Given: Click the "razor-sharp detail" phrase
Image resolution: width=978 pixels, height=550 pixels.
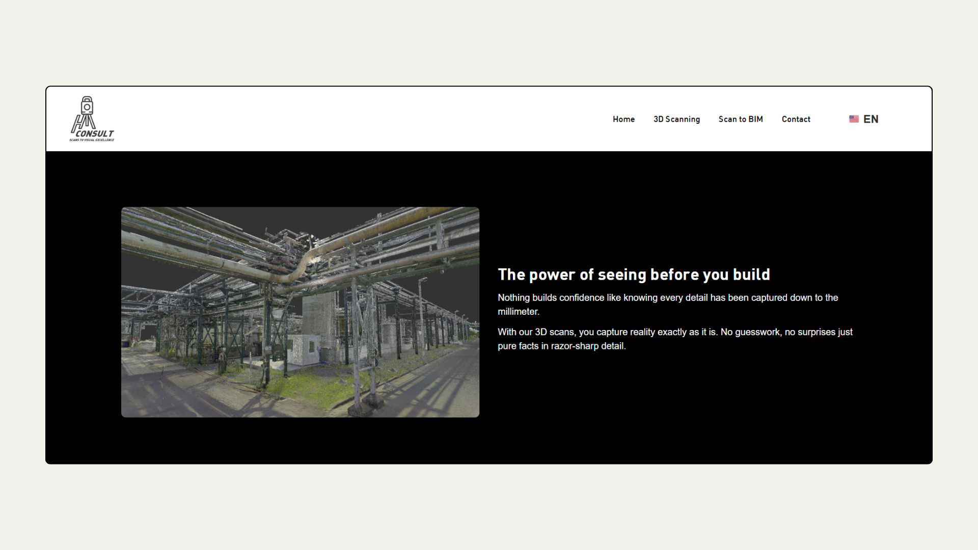Looking at the screenshot, I should (588, 346).
